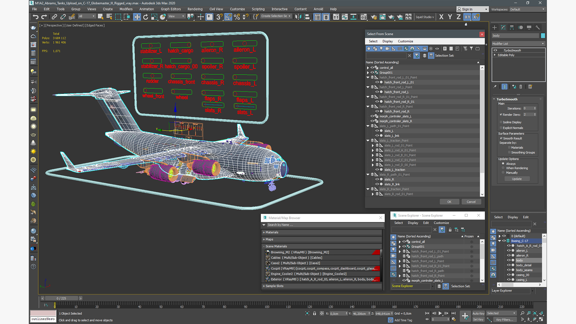The width and height of the screenshot is (576, 324).
Task: Restrict to XY plane constraint
Action: pos(467,17)
